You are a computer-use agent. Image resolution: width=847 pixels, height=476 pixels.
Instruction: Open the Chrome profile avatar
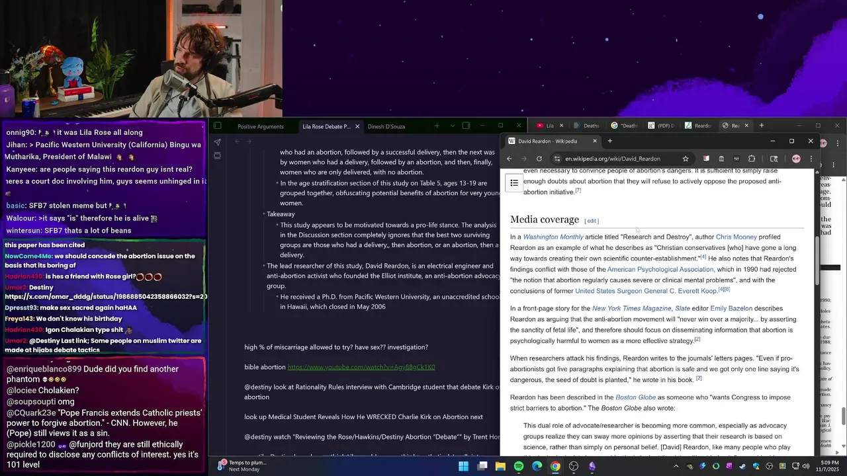[x=796, y=159]
